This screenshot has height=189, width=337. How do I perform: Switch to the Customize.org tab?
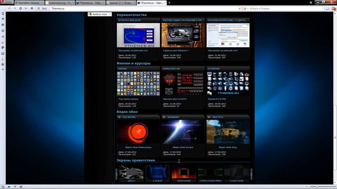tap(60, 3)
